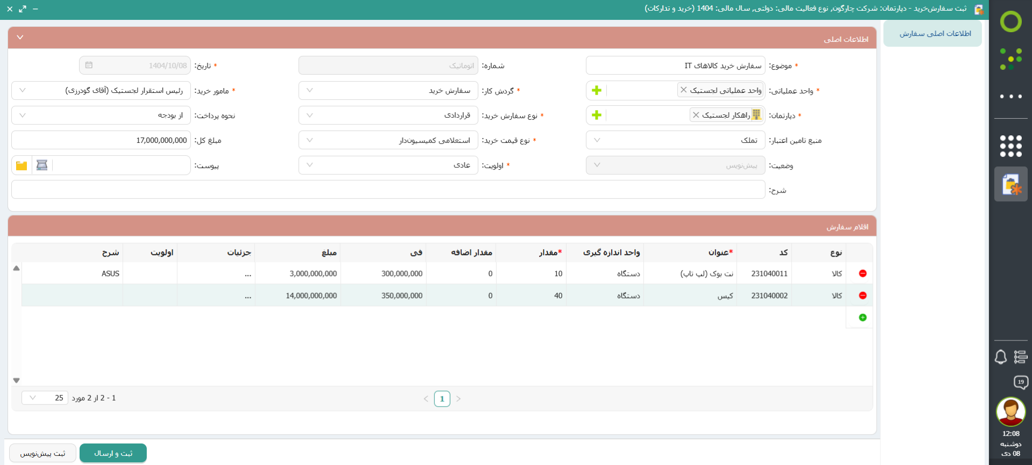Remove the واحد عملیاتی لجستیک tag
Image resolution: width=1032 pixels, height=465 pixels.
click(x=683, y=90)
